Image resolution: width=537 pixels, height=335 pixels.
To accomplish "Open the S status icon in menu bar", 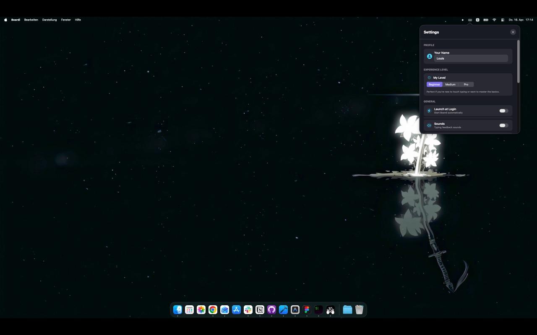I will [477, 20].
